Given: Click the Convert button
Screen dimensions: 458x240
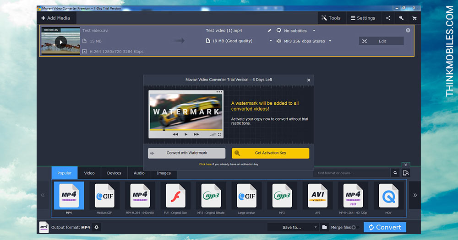Looking at the screenshot, I should click(x=385, y=227).
